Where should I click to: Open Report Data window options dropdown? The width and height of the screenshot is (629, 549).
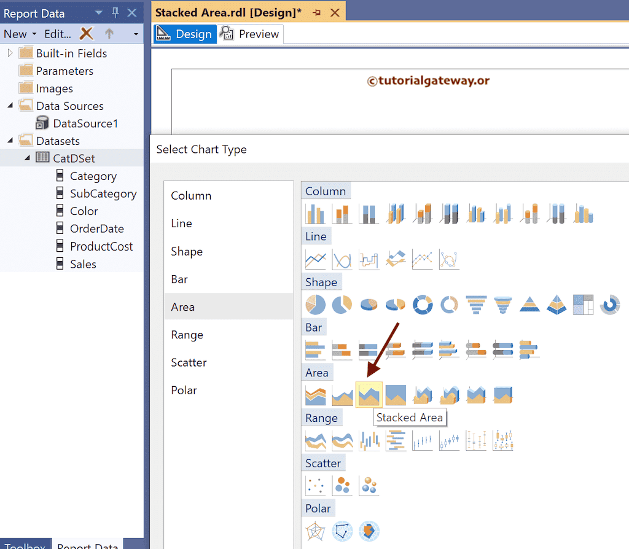98,13
